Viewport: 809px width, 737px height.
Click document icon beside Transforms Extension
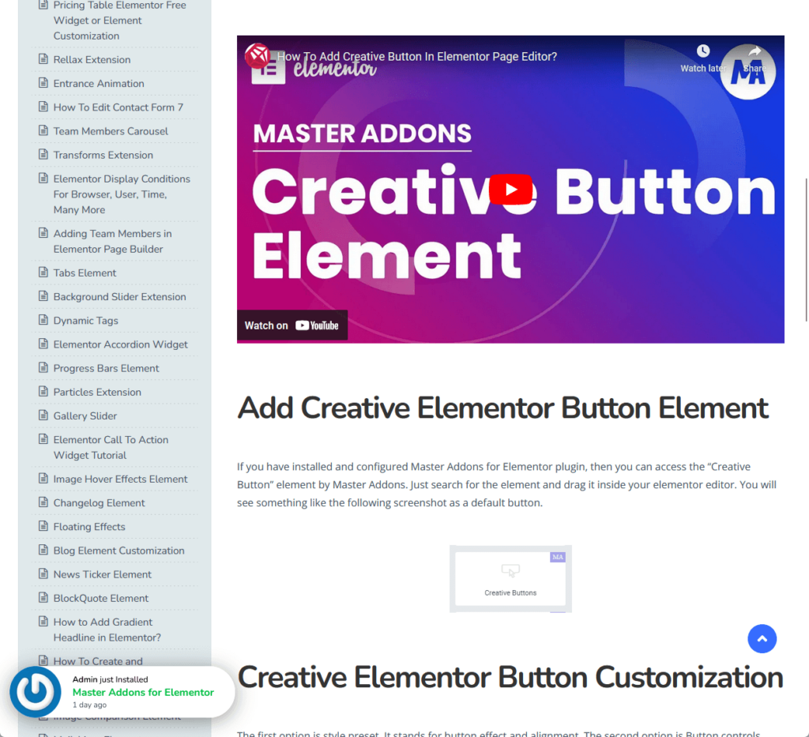43,154
